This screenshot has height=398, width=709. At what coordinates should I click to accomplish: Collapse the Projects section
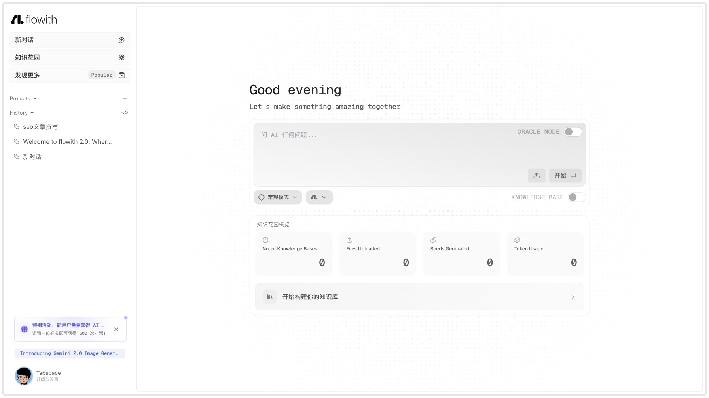point(23,99)
